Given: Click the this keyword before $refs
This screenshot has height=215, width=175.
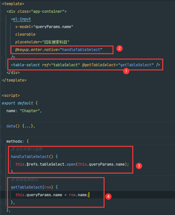Looking at the screenshot, I should click(20, 164).
